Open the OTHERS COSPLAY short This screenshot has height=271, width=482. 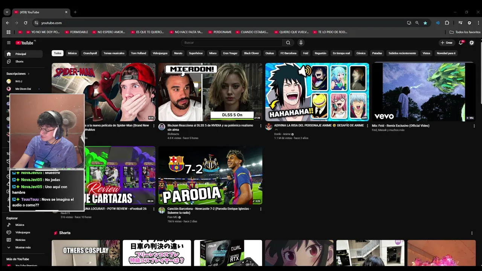[x=86, y=253]
